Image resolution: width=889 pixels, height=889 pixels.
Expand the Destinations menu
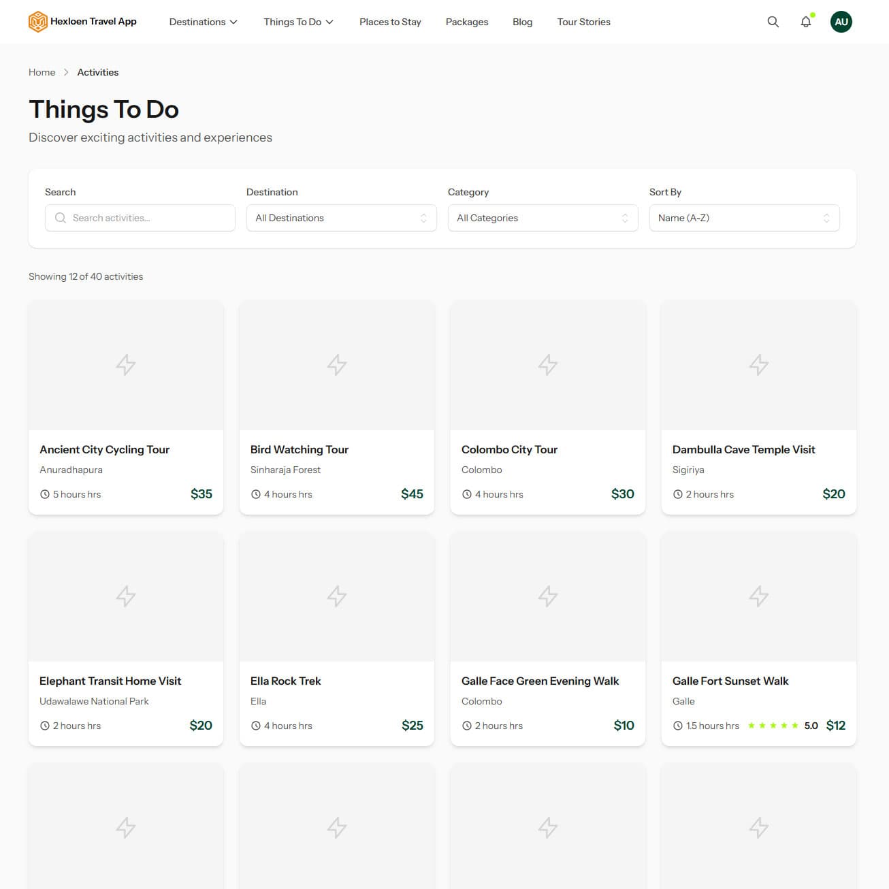tap(203, 21)
